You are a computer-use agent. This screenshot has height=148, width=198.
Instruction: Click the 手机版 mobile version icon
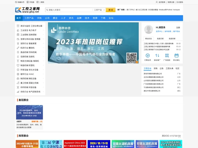click(x=28, y=2)
